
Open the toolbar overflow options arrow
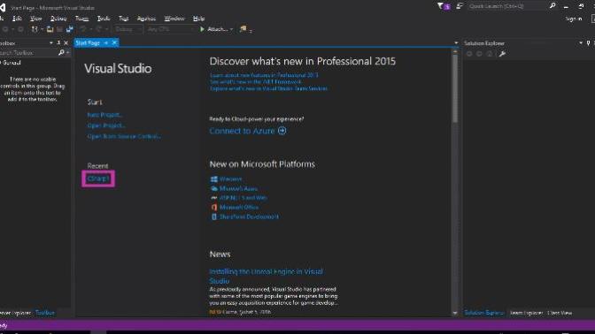pos(251,31)
